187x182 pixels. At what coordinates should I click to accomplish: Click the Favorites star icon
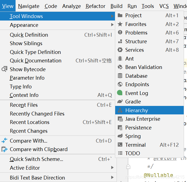click(x=120, y=24)
